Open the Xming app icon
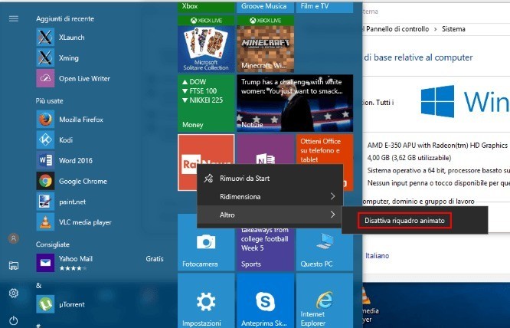The width and height of the screenshot is (510, 328). (x=45, y=58)
